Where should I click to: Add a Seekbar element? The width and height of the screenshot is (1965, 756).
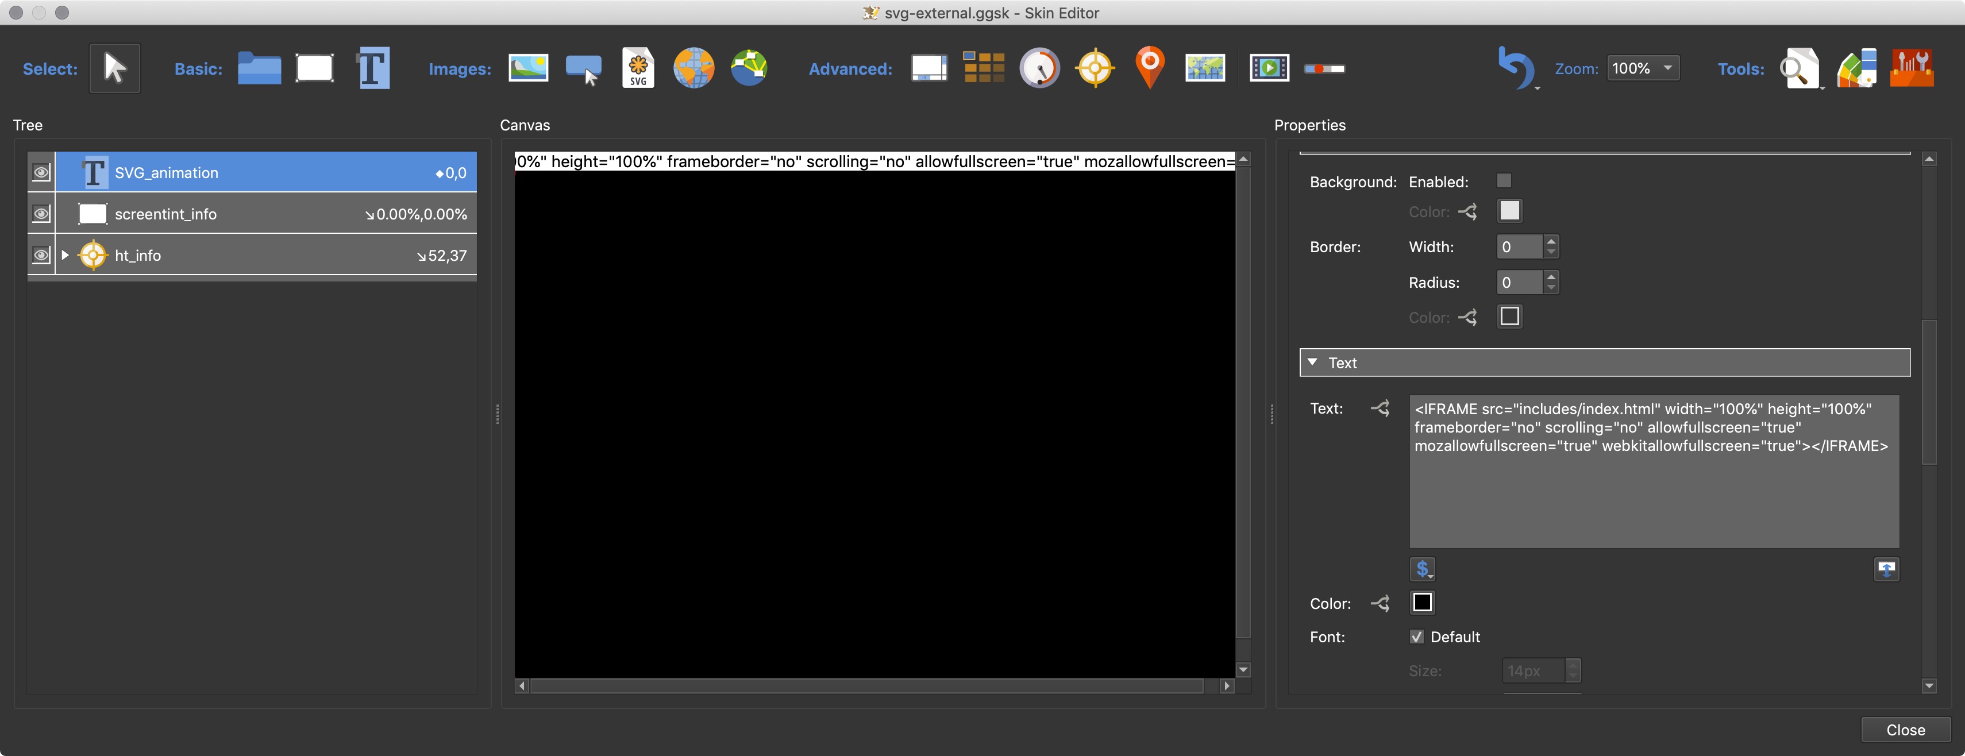tap(1324, 69)
